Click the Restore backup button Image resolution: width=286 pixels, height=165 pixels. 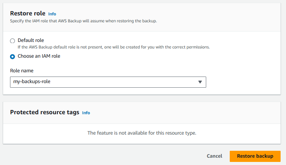tap(255, 156)
